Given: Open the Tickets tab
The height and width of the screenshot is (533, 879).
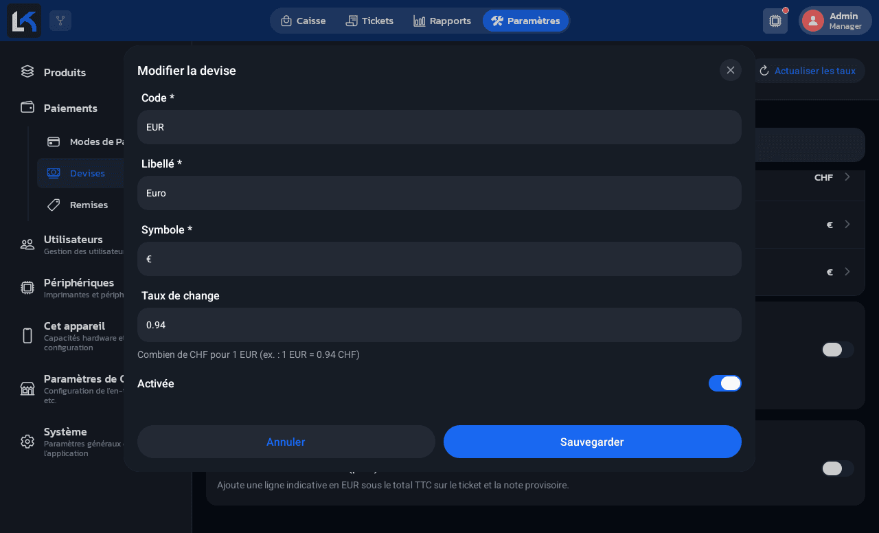Looking at the screenshot, I should (x=369, y=21).
